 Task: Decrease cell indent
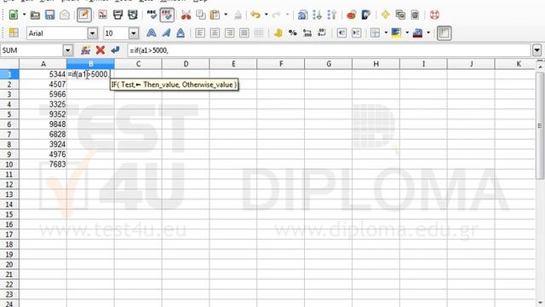pyautogui.click(x=341, y=33)
